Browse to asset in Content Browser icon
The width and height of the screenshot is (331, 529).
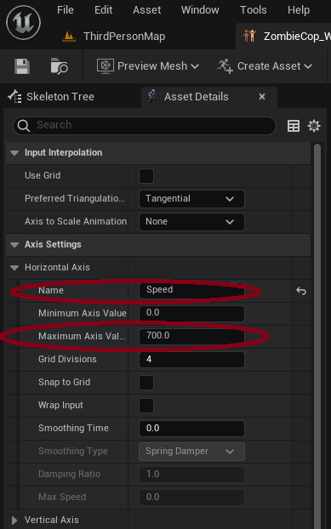(x=59, y=66)
